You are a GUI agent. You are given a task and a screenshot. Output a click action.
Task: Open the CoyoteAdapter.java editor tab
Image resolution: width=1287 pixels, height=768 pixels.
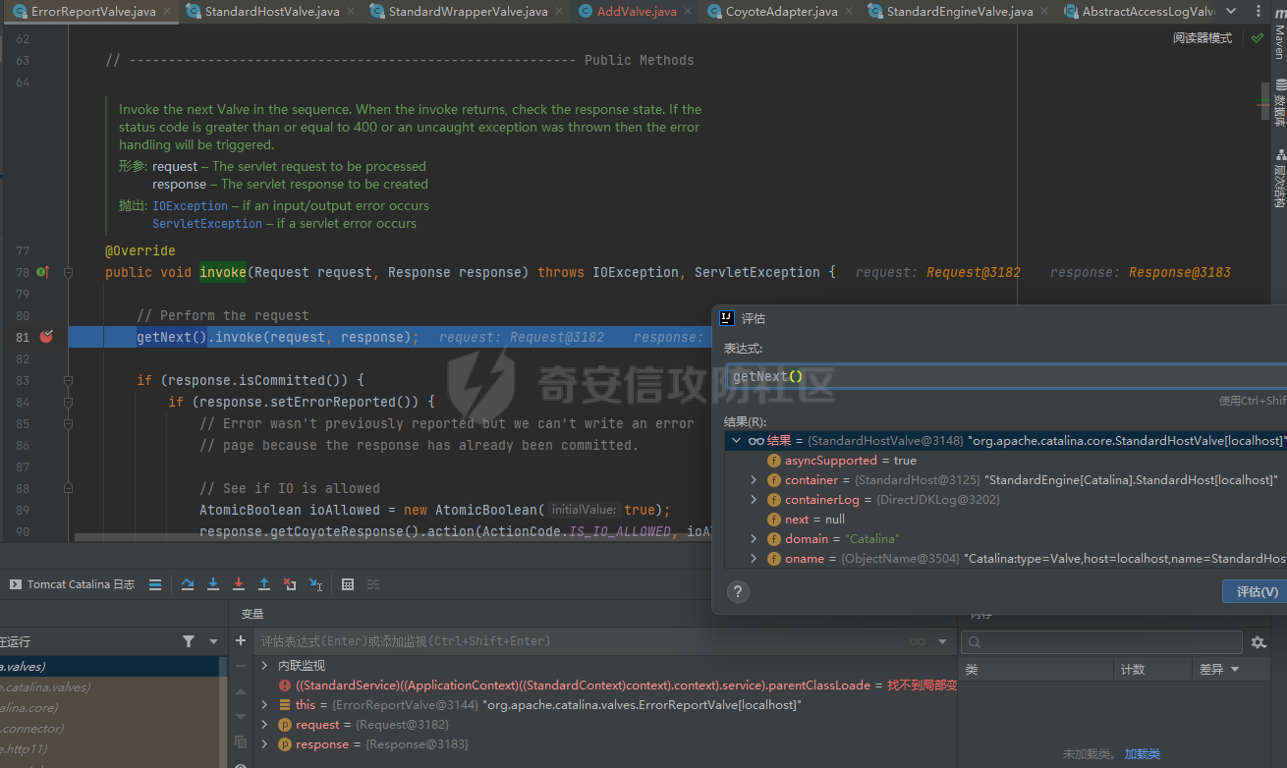781,12
